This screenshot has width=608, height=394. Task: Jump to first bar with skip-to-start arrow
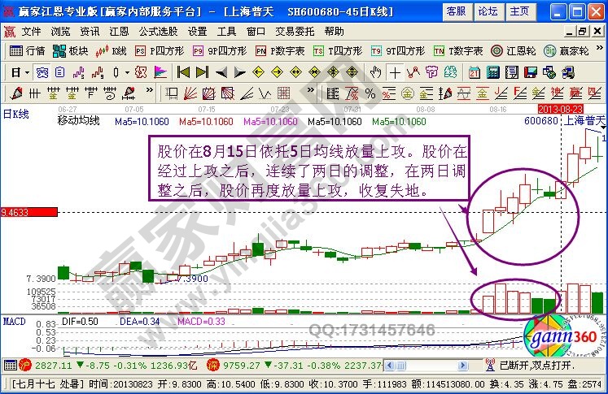(183, 71)
